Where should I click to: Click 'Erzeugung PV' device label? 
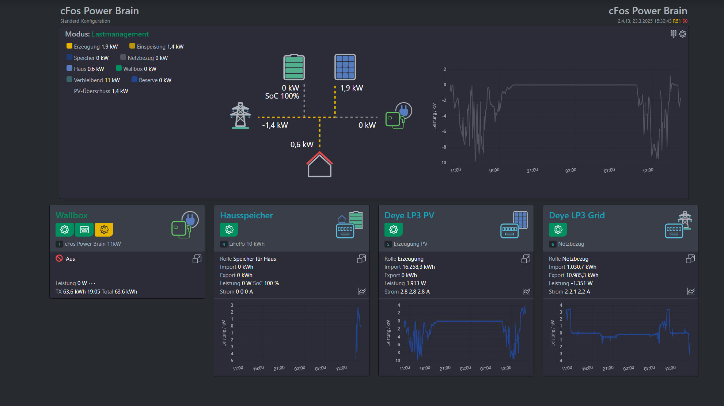[410, 244]
